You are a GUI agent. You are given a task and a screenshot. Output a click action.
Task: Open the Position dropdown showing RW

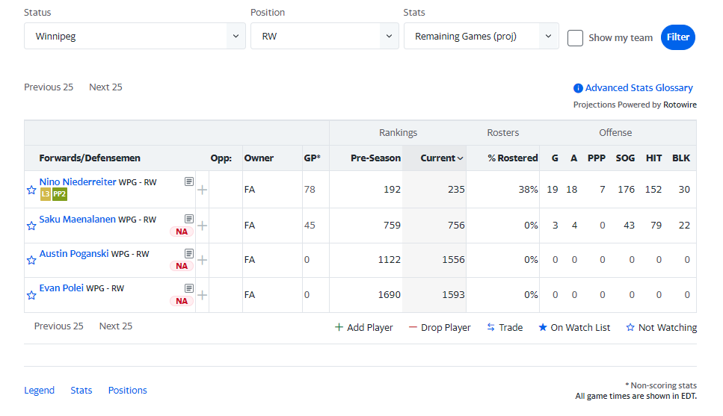[x=324, y=36]
